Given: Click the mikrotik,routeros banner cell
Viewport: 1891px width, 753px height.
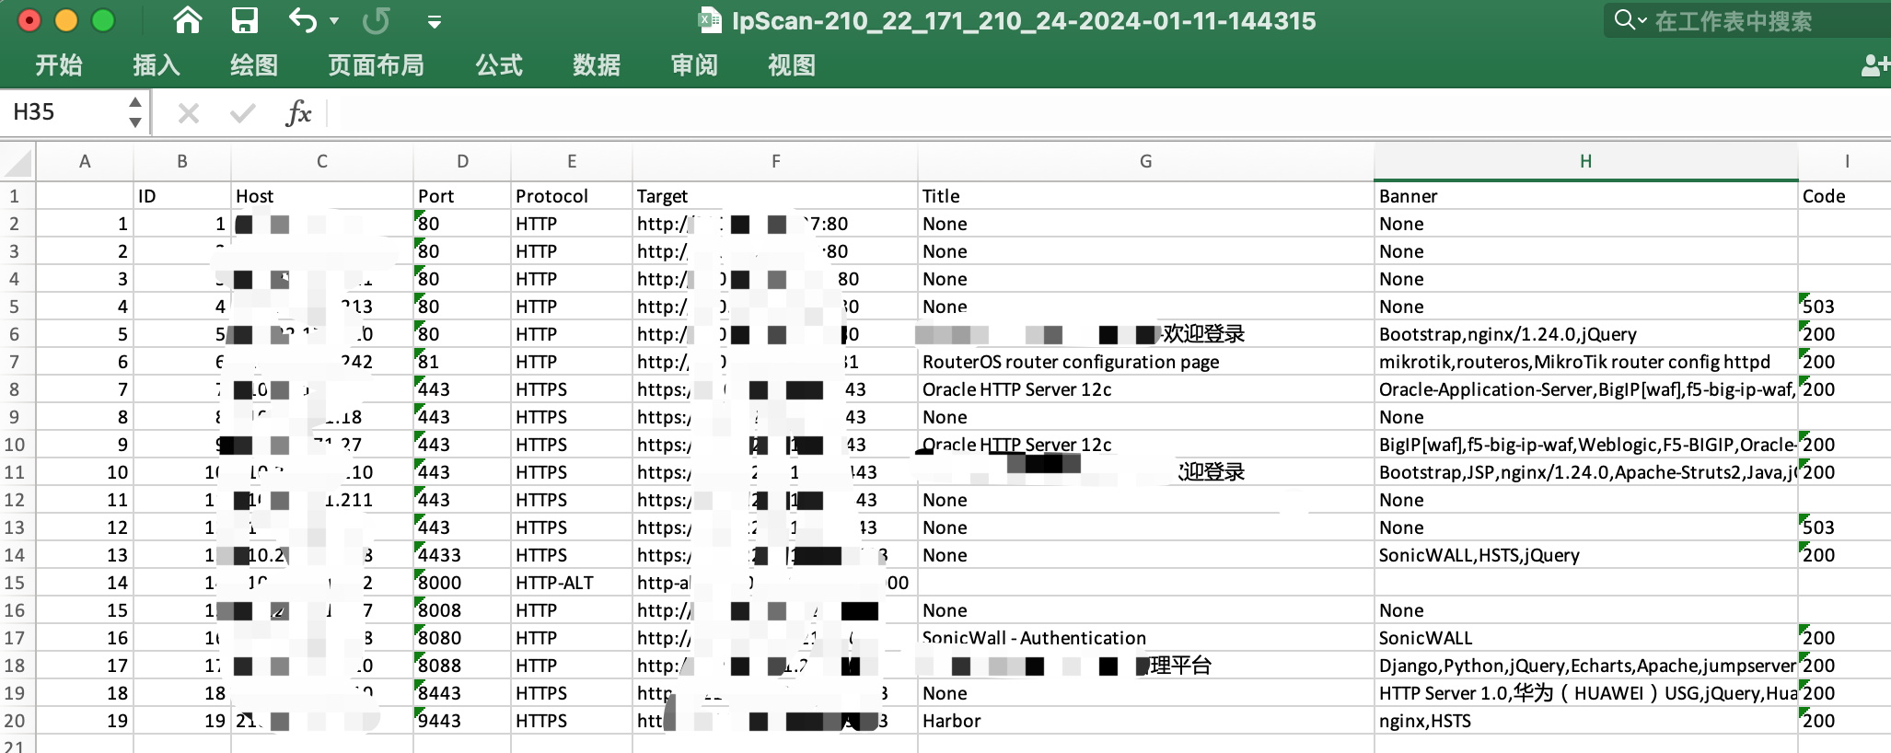Looking at the screenshot, I should click(x=1586, y=362).
